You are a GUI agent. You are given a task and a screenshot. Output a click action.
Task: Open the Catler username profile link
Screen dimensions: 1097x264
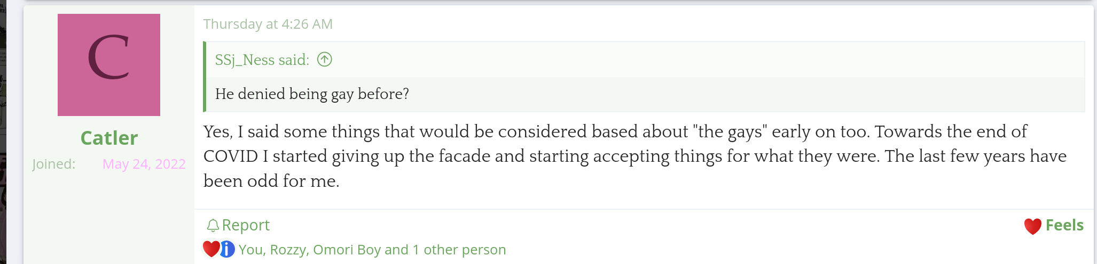(x=109, y=138)
